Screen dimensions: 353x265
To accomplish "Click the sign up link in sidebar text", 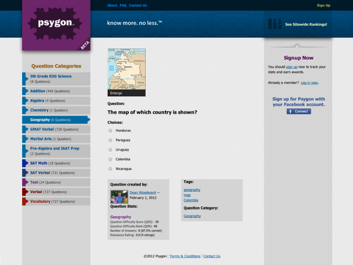I will (x=292, y=67).
